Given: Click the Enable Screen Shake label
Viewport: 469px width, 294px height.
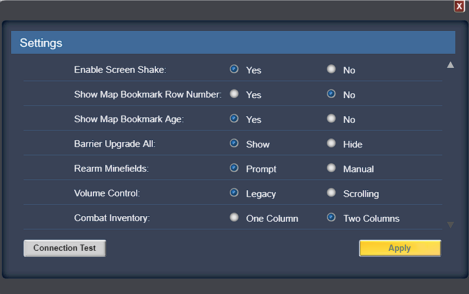Looking at the screenshot, I should pos(120,70).
